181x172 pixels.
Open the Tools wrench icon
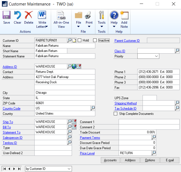(x=101, y=15)
